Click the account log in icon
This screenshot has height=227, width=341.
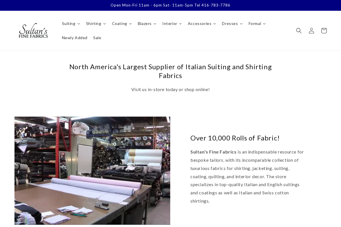311,31
